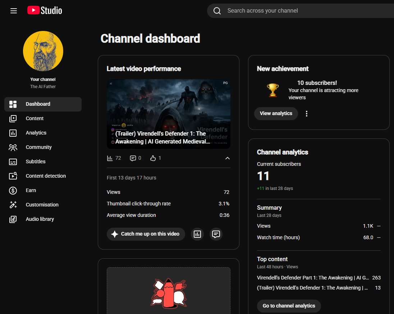Click the Subtitles sidebar icon
The height and width of the screenshot is (314, 394).
[x=13, y=161]
